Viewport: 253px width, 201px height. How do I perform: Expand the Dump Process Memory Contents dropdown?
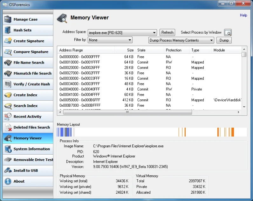tap(211, 40)
